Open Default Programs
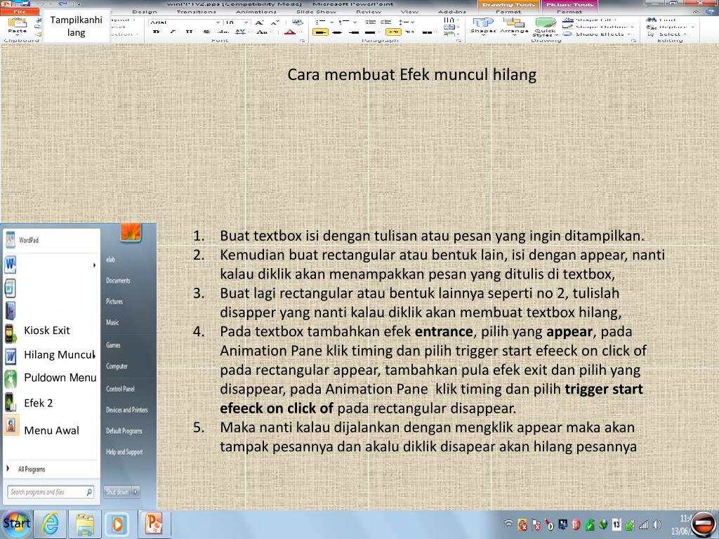 tap(124, 431)
